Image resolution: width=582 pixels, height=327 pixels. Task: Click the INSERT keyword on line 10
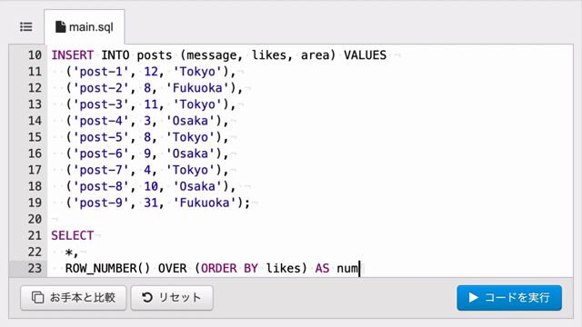(73, 55)
